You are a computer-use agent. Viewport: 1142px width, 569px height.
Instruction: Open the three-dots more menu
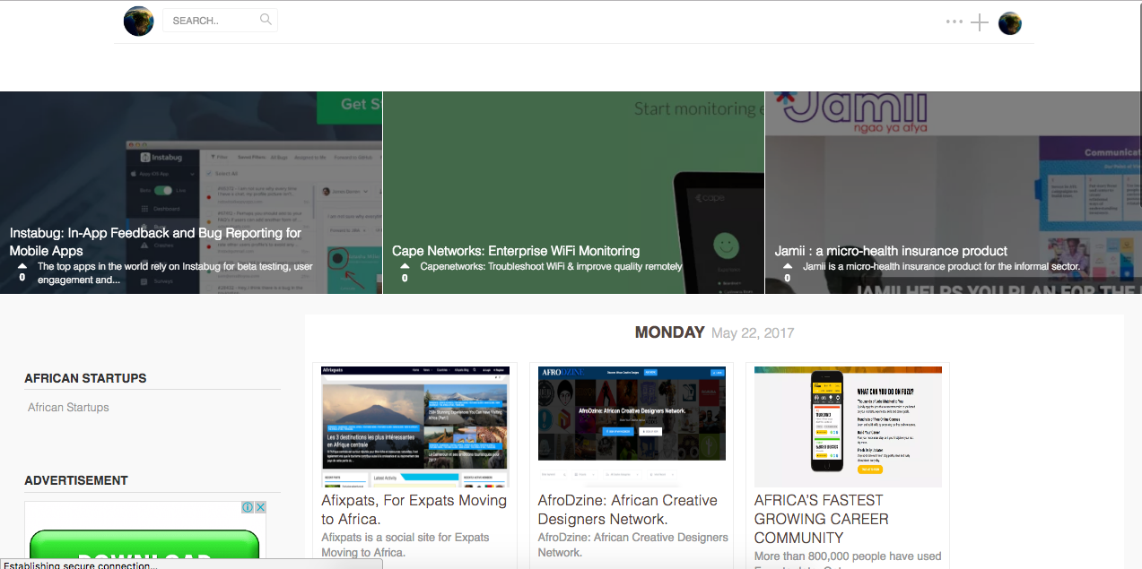[954, 22]
